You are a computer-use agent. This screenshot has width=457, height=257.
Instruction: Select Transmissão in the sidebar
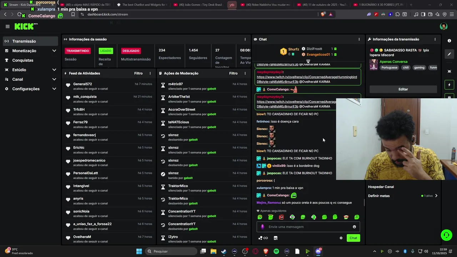point(31,41)
